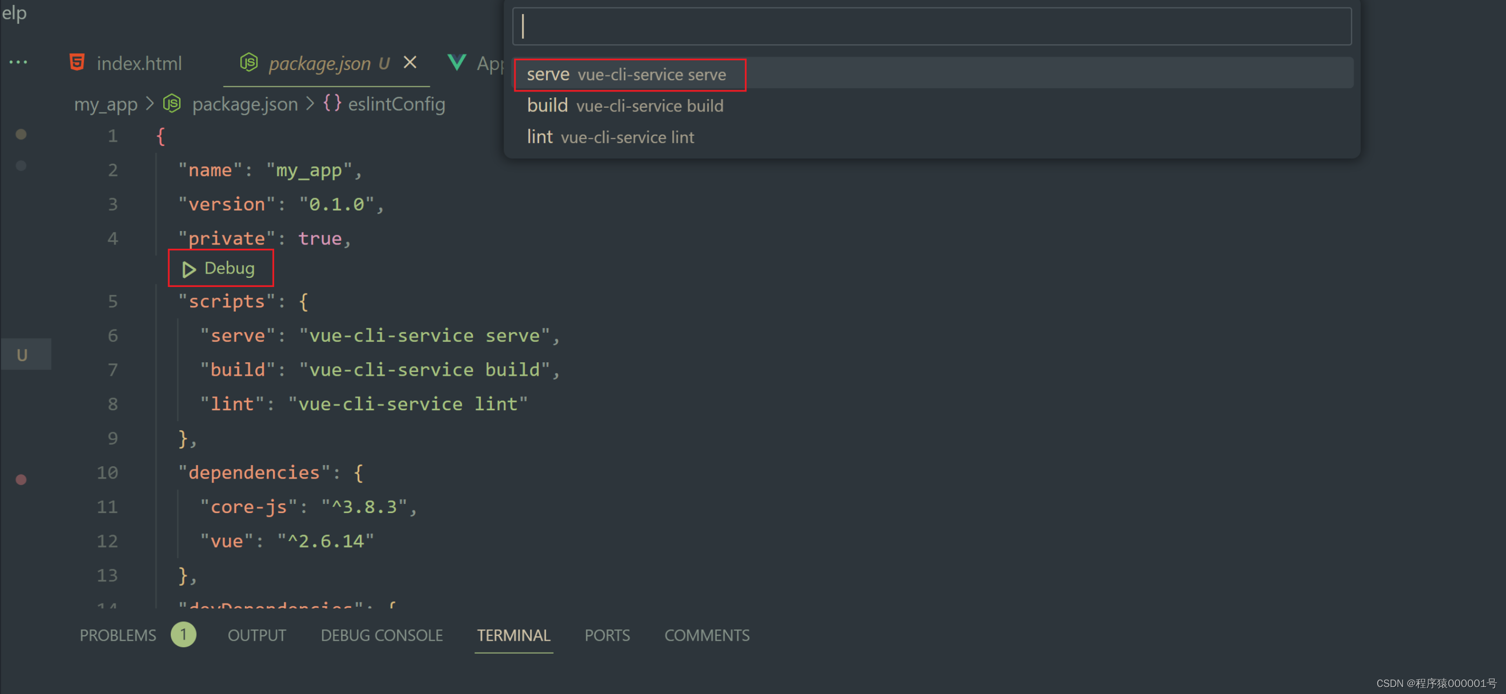Screen dimensions: 1506x694
Task: Expand my_app breadcrumb folder
Action: point(106,104)
